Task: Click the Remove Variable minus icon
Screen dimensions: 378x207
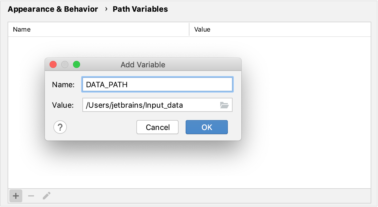Action: click(31, 196)
